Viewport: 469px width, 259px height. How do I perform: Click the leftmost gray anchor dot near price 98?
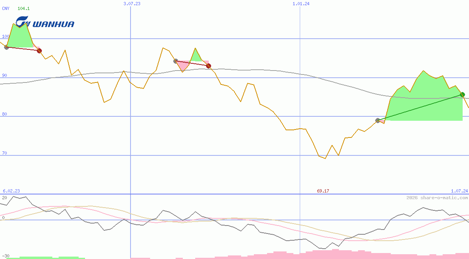tap(6, 47)
